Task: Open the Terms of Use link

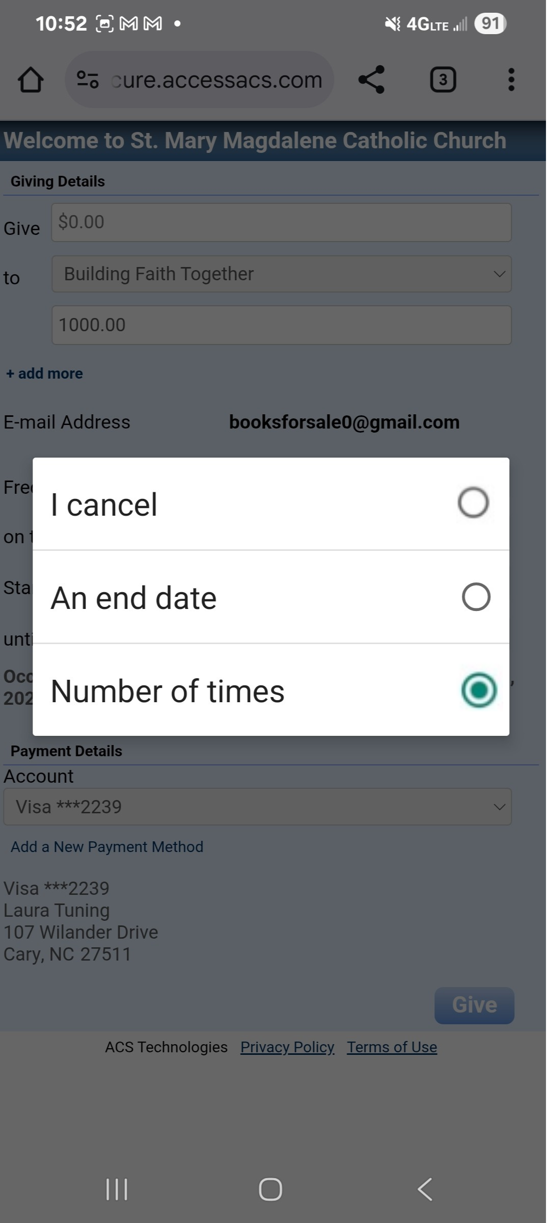Action: (x=392, y=1047)
